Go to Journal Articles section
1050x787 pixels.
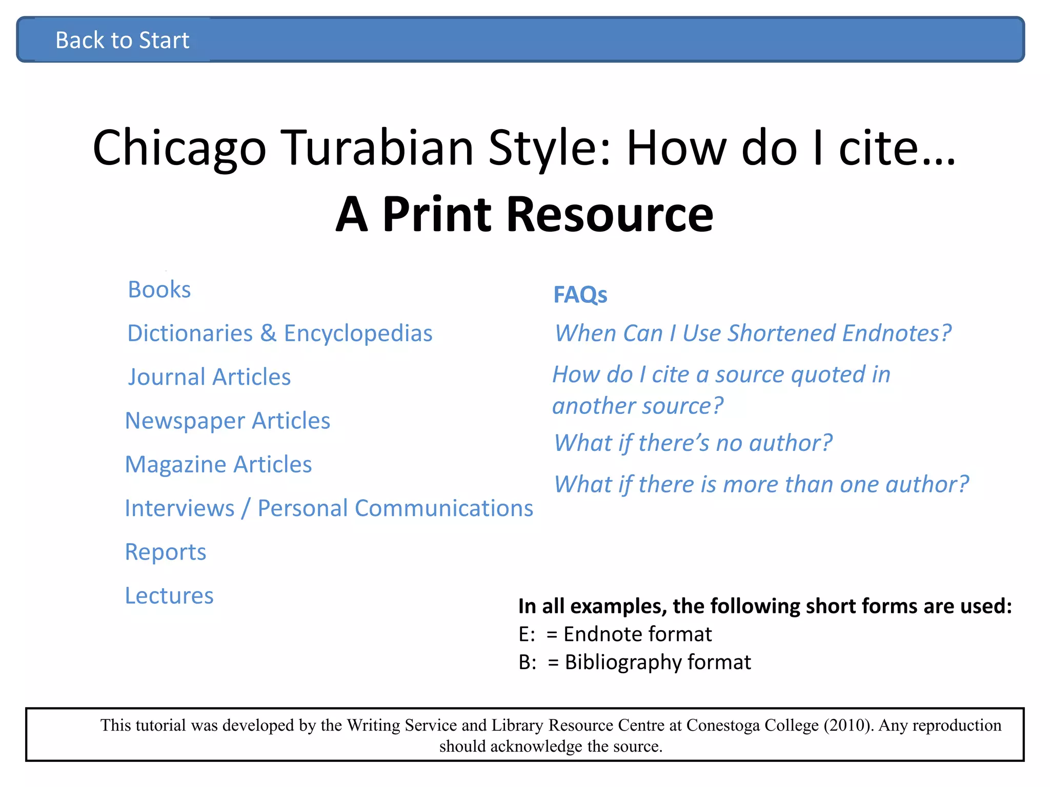tap(209, 377)
